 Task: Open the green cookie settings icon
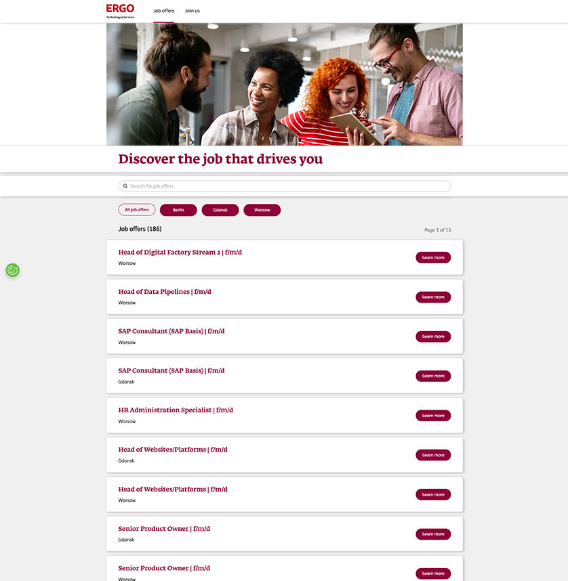(x=13, y=270)
